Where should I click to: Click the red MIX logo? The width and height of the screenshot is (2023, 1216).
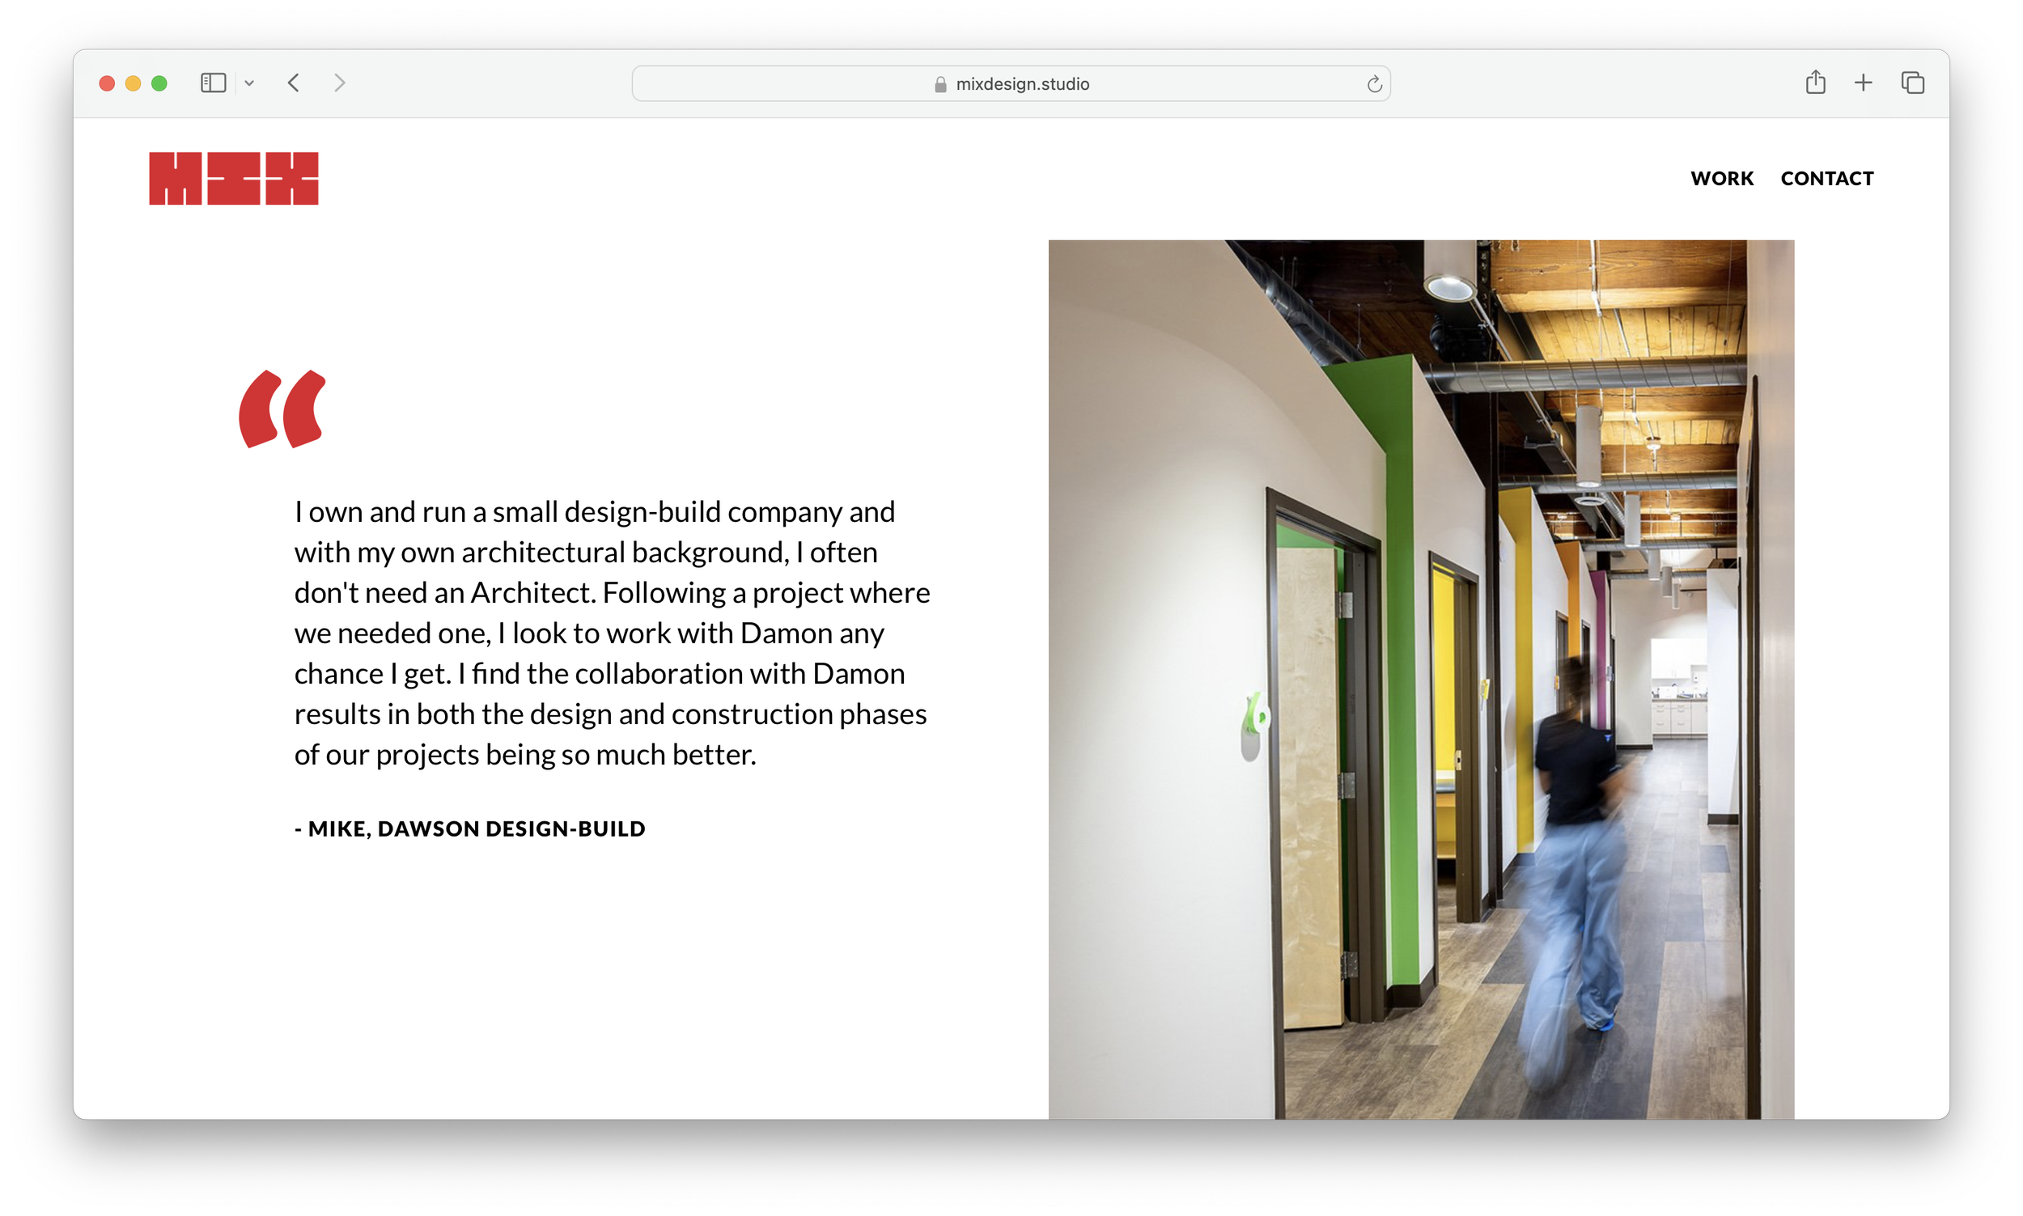pyautogui.click(x=235, y=178)
